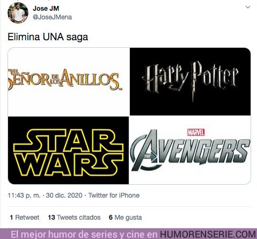Open the @JoseJMena handle link
Screen dimensions: 257x239
(53, 17)
